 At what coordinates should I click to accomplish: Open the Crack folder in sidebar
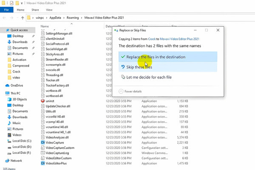(x=16, y=71)
